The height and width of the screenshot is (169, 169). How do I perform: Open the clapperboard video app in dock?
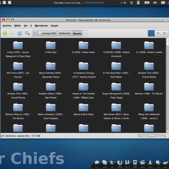(142, 162)
